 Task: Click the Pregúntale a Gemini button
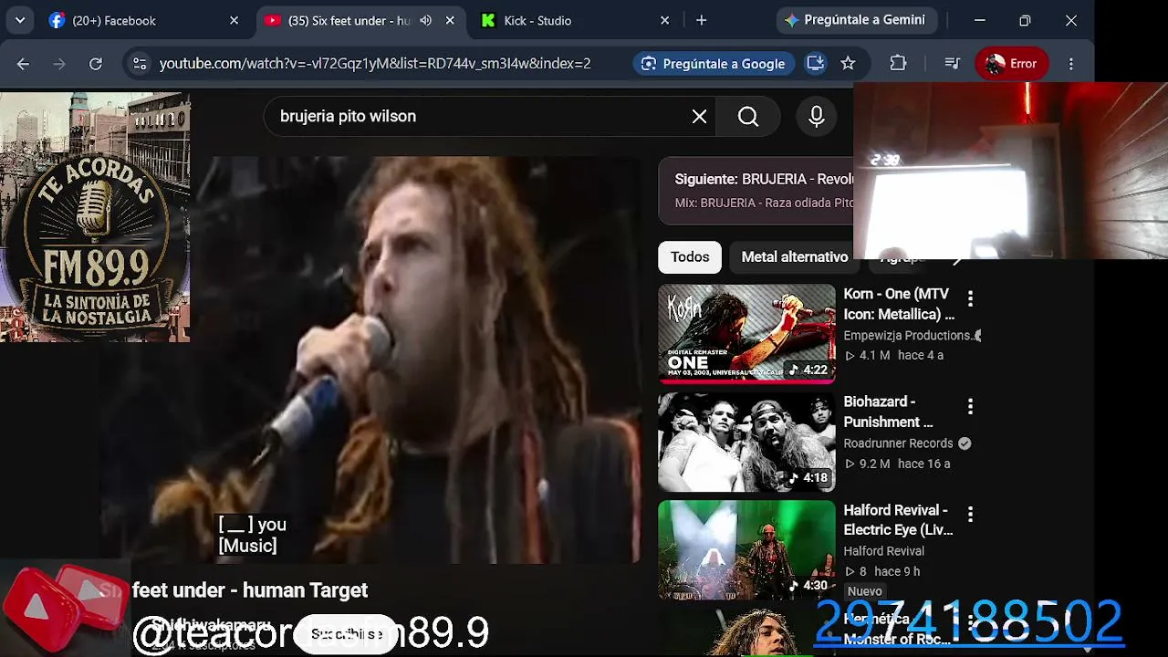(x=855, y=20)
